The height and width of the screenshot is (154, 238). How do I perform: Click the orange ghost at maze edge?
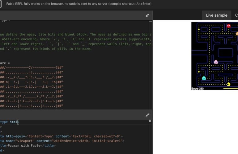(237, 34)
